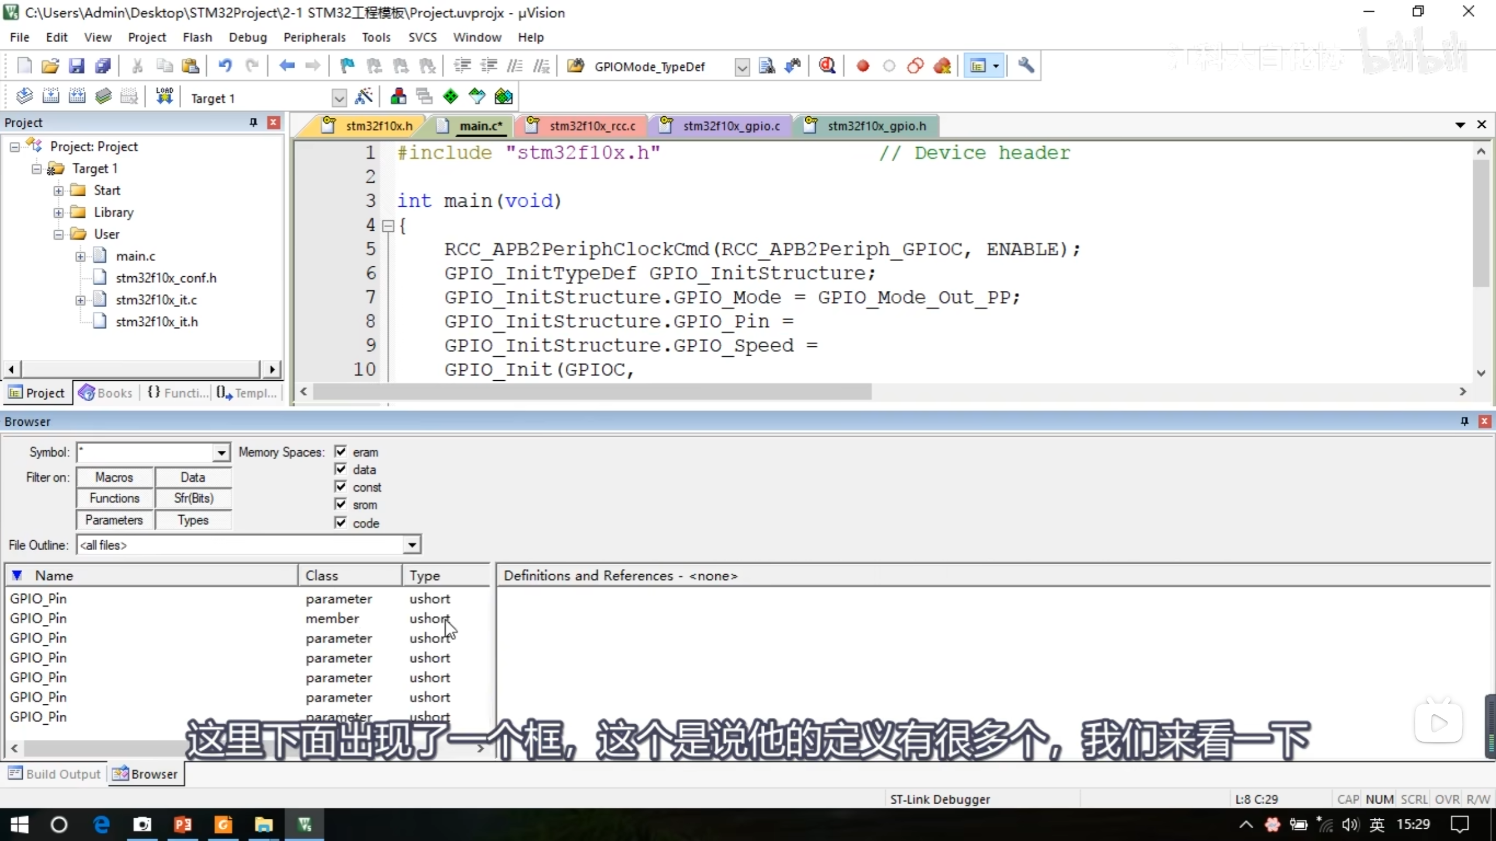
Task: Click the Save file toolbar icon
Action: 77,66
